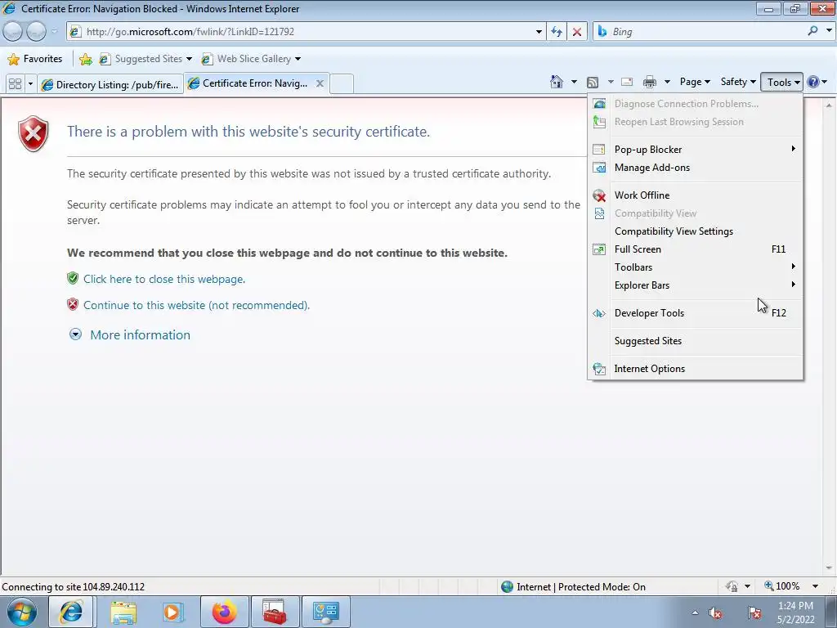The height and width of the screenshot is (628, 837).
Task: Continue to this website (not recommended) link
Action: click(x=196, y=306)
